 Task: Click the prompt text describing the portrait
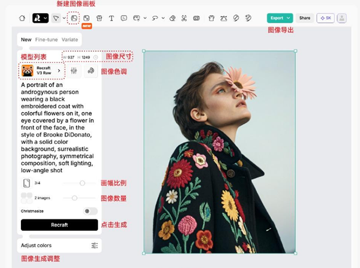coord(58,127)
